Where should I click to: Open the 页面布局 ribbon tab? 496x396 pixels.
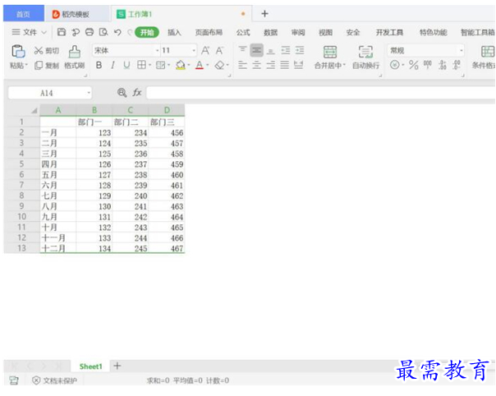pyautogui.click(x=209, y=32)
